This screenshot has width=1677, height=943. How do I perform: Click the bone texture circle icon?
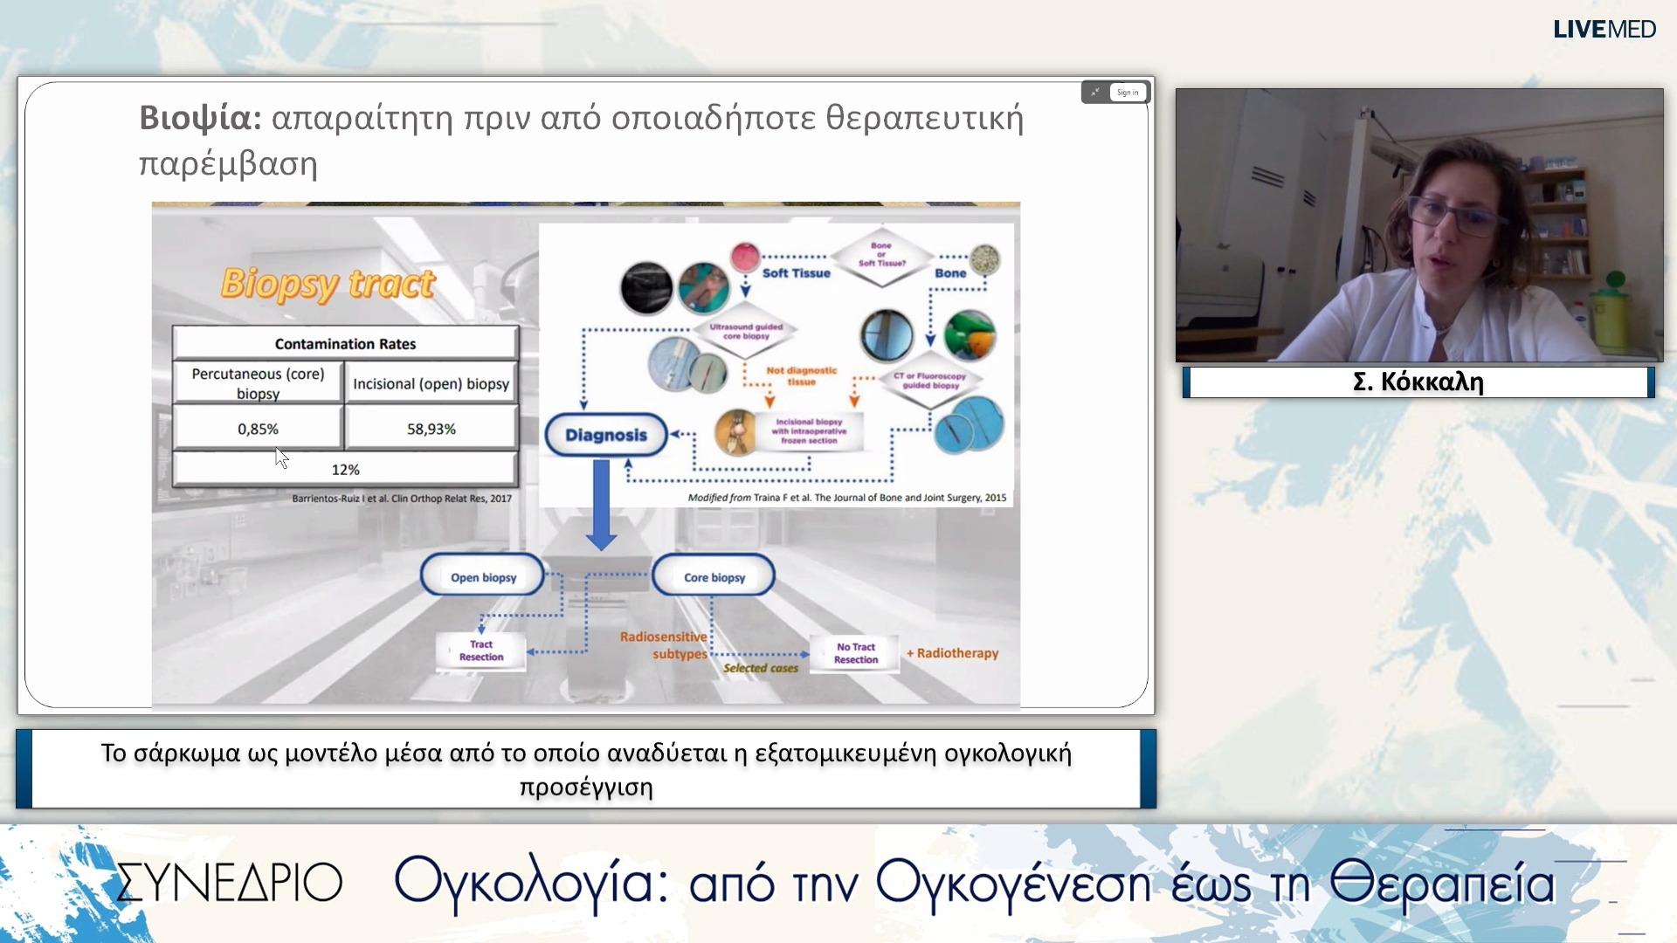985,258
